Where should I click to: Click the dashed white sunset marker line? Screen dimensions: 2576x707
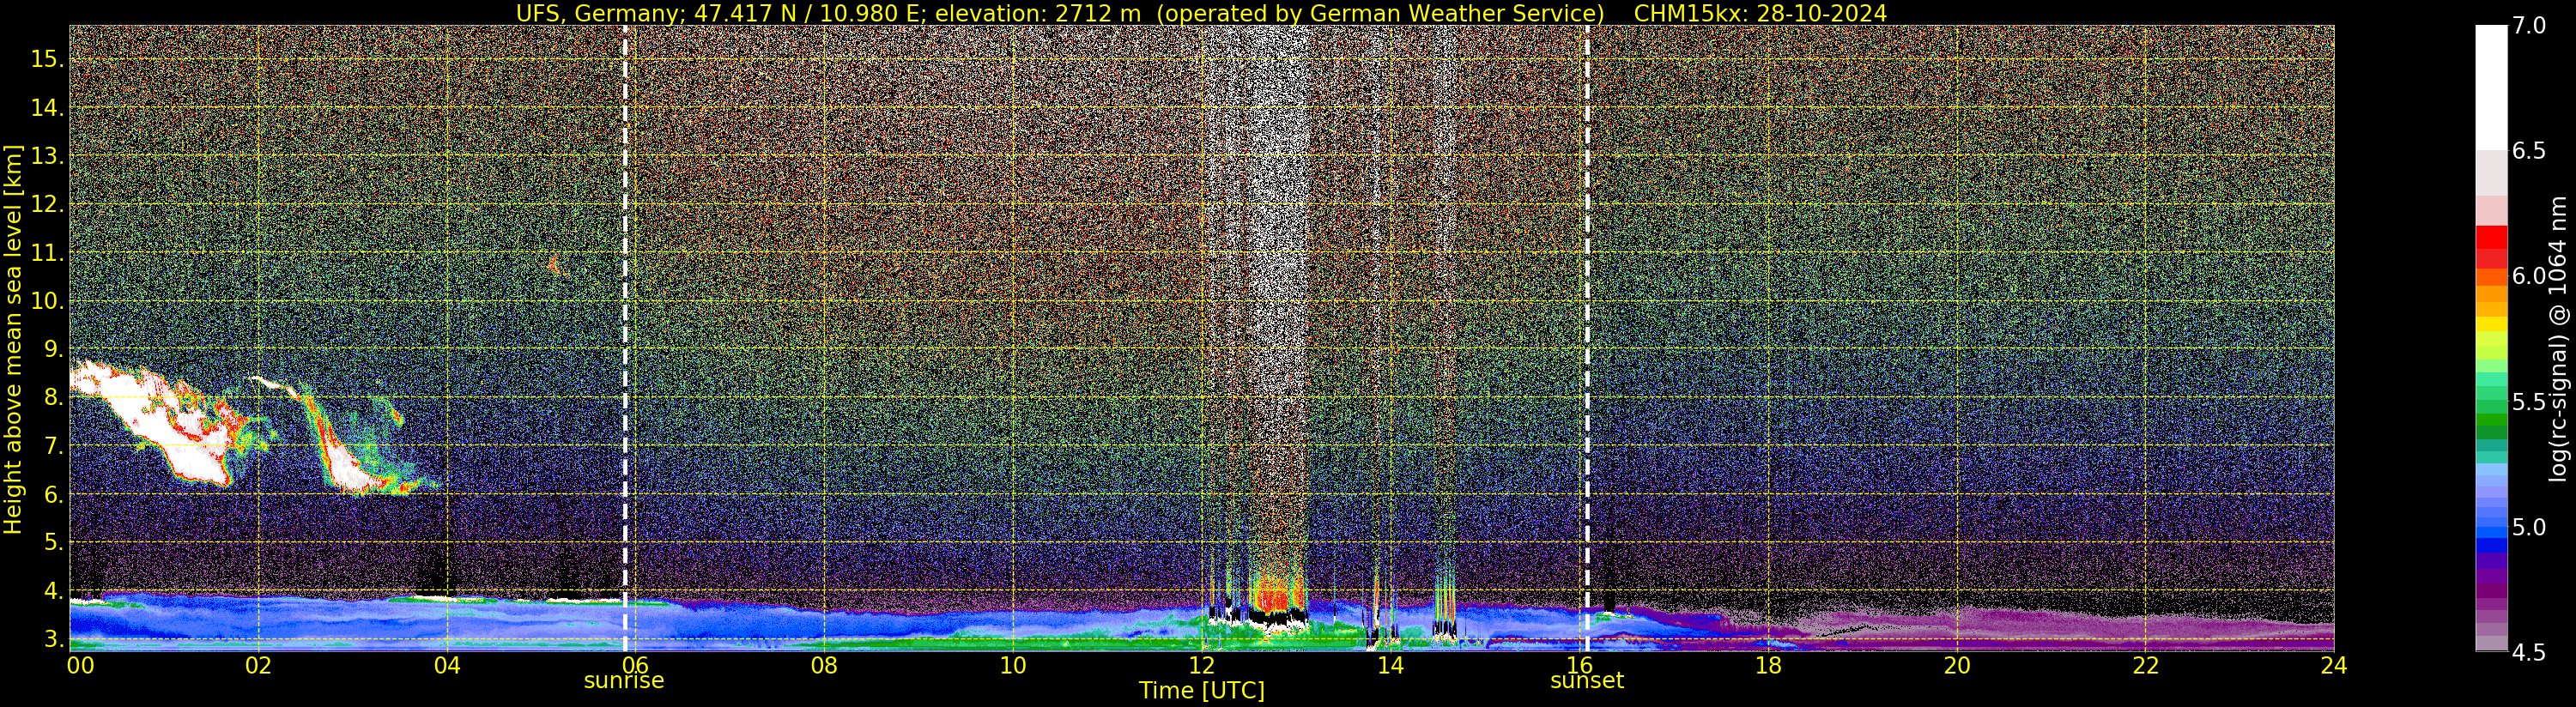pyautogui.click(x=1587, y=338)
